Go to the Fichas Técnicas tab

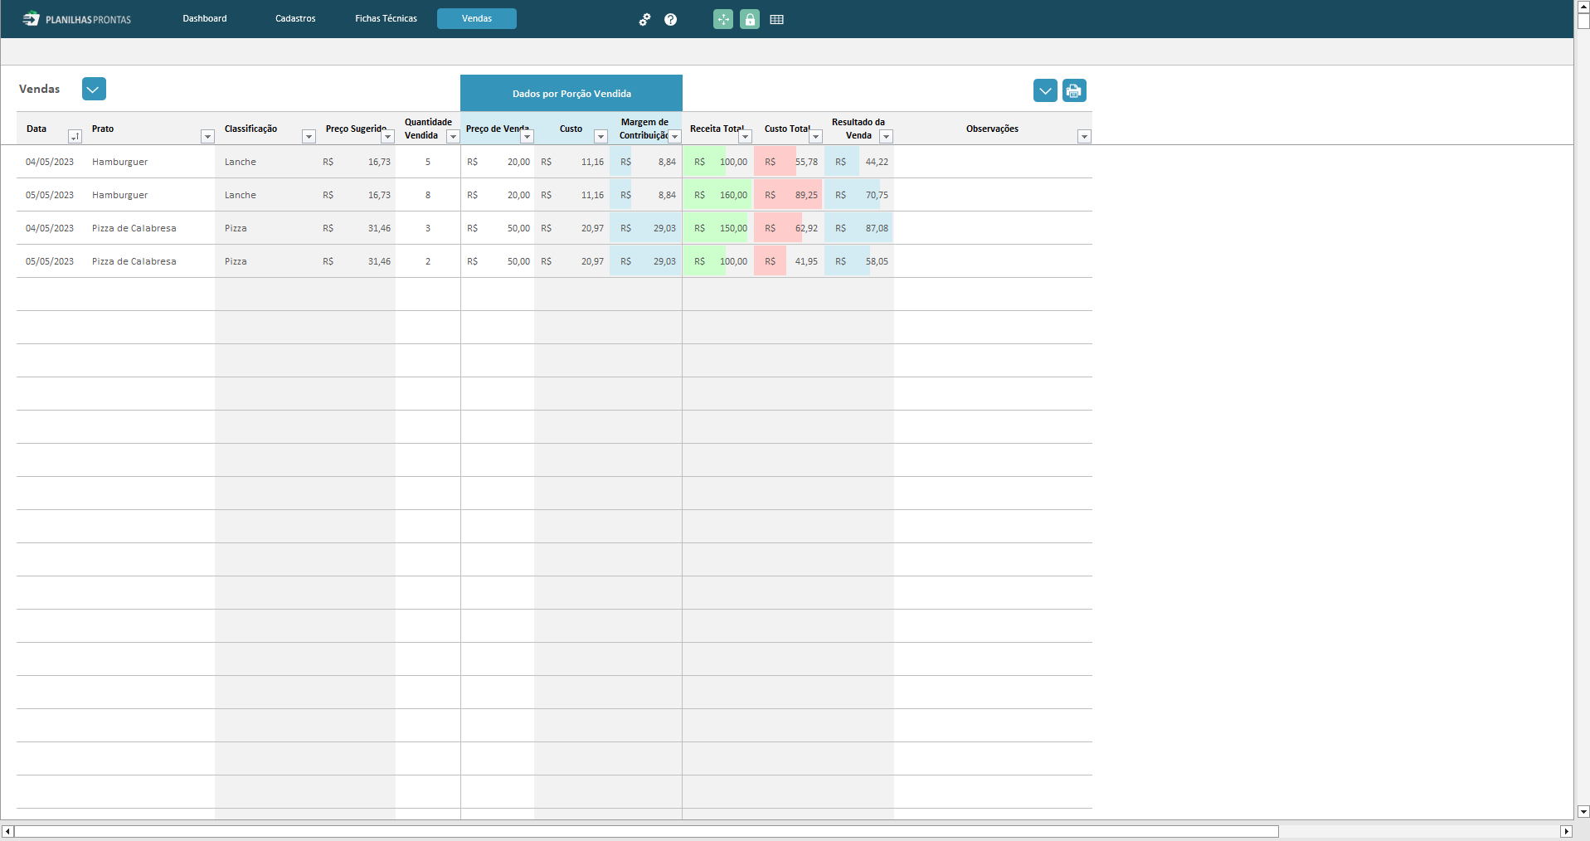pos(386,18)
